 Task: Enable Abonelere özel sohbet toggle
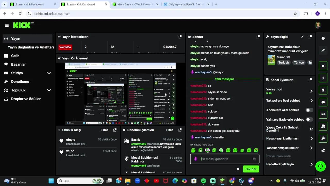(x=309, y=110)
